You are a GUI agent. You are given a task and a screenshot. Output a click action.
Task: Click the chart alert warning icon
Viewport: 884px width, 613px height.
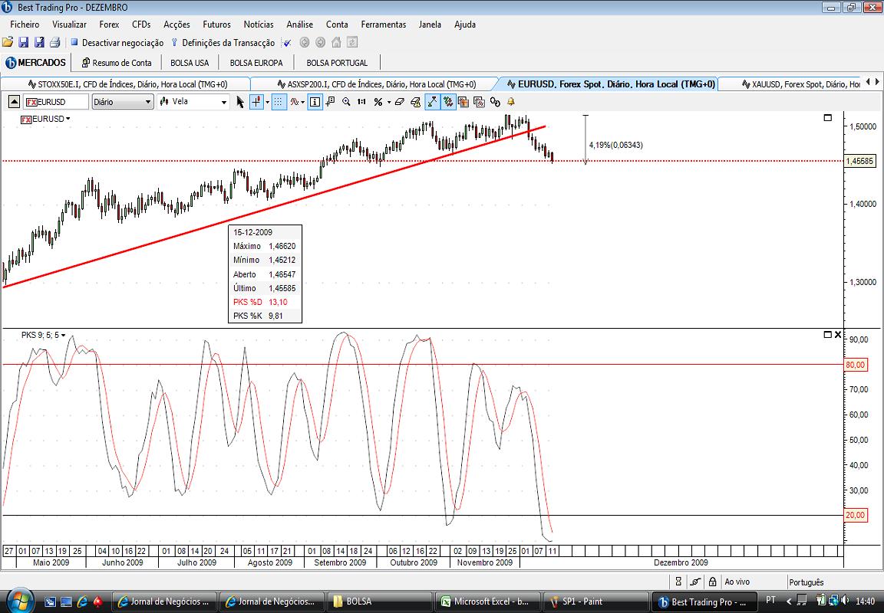(415, 102)
